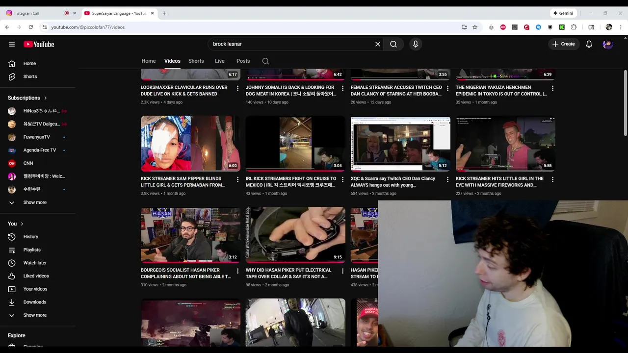Open the notifications bell

589,44
